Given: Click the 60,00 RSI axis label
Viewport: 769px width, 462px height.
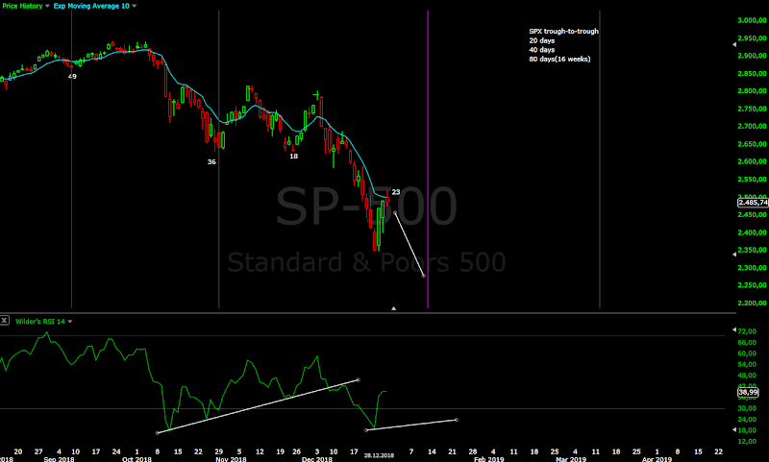Looking at the screenshot, I should click(747, 353).
